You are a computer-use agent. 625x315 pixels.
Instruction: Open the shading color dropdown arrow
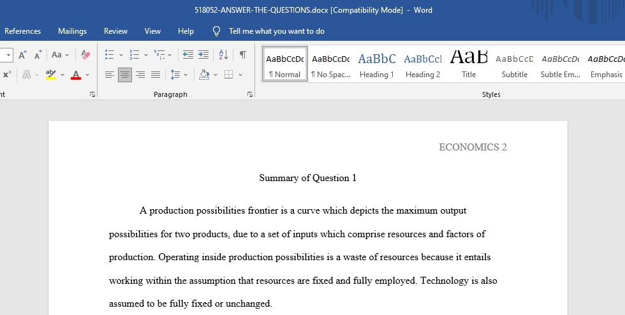point(216,75)
